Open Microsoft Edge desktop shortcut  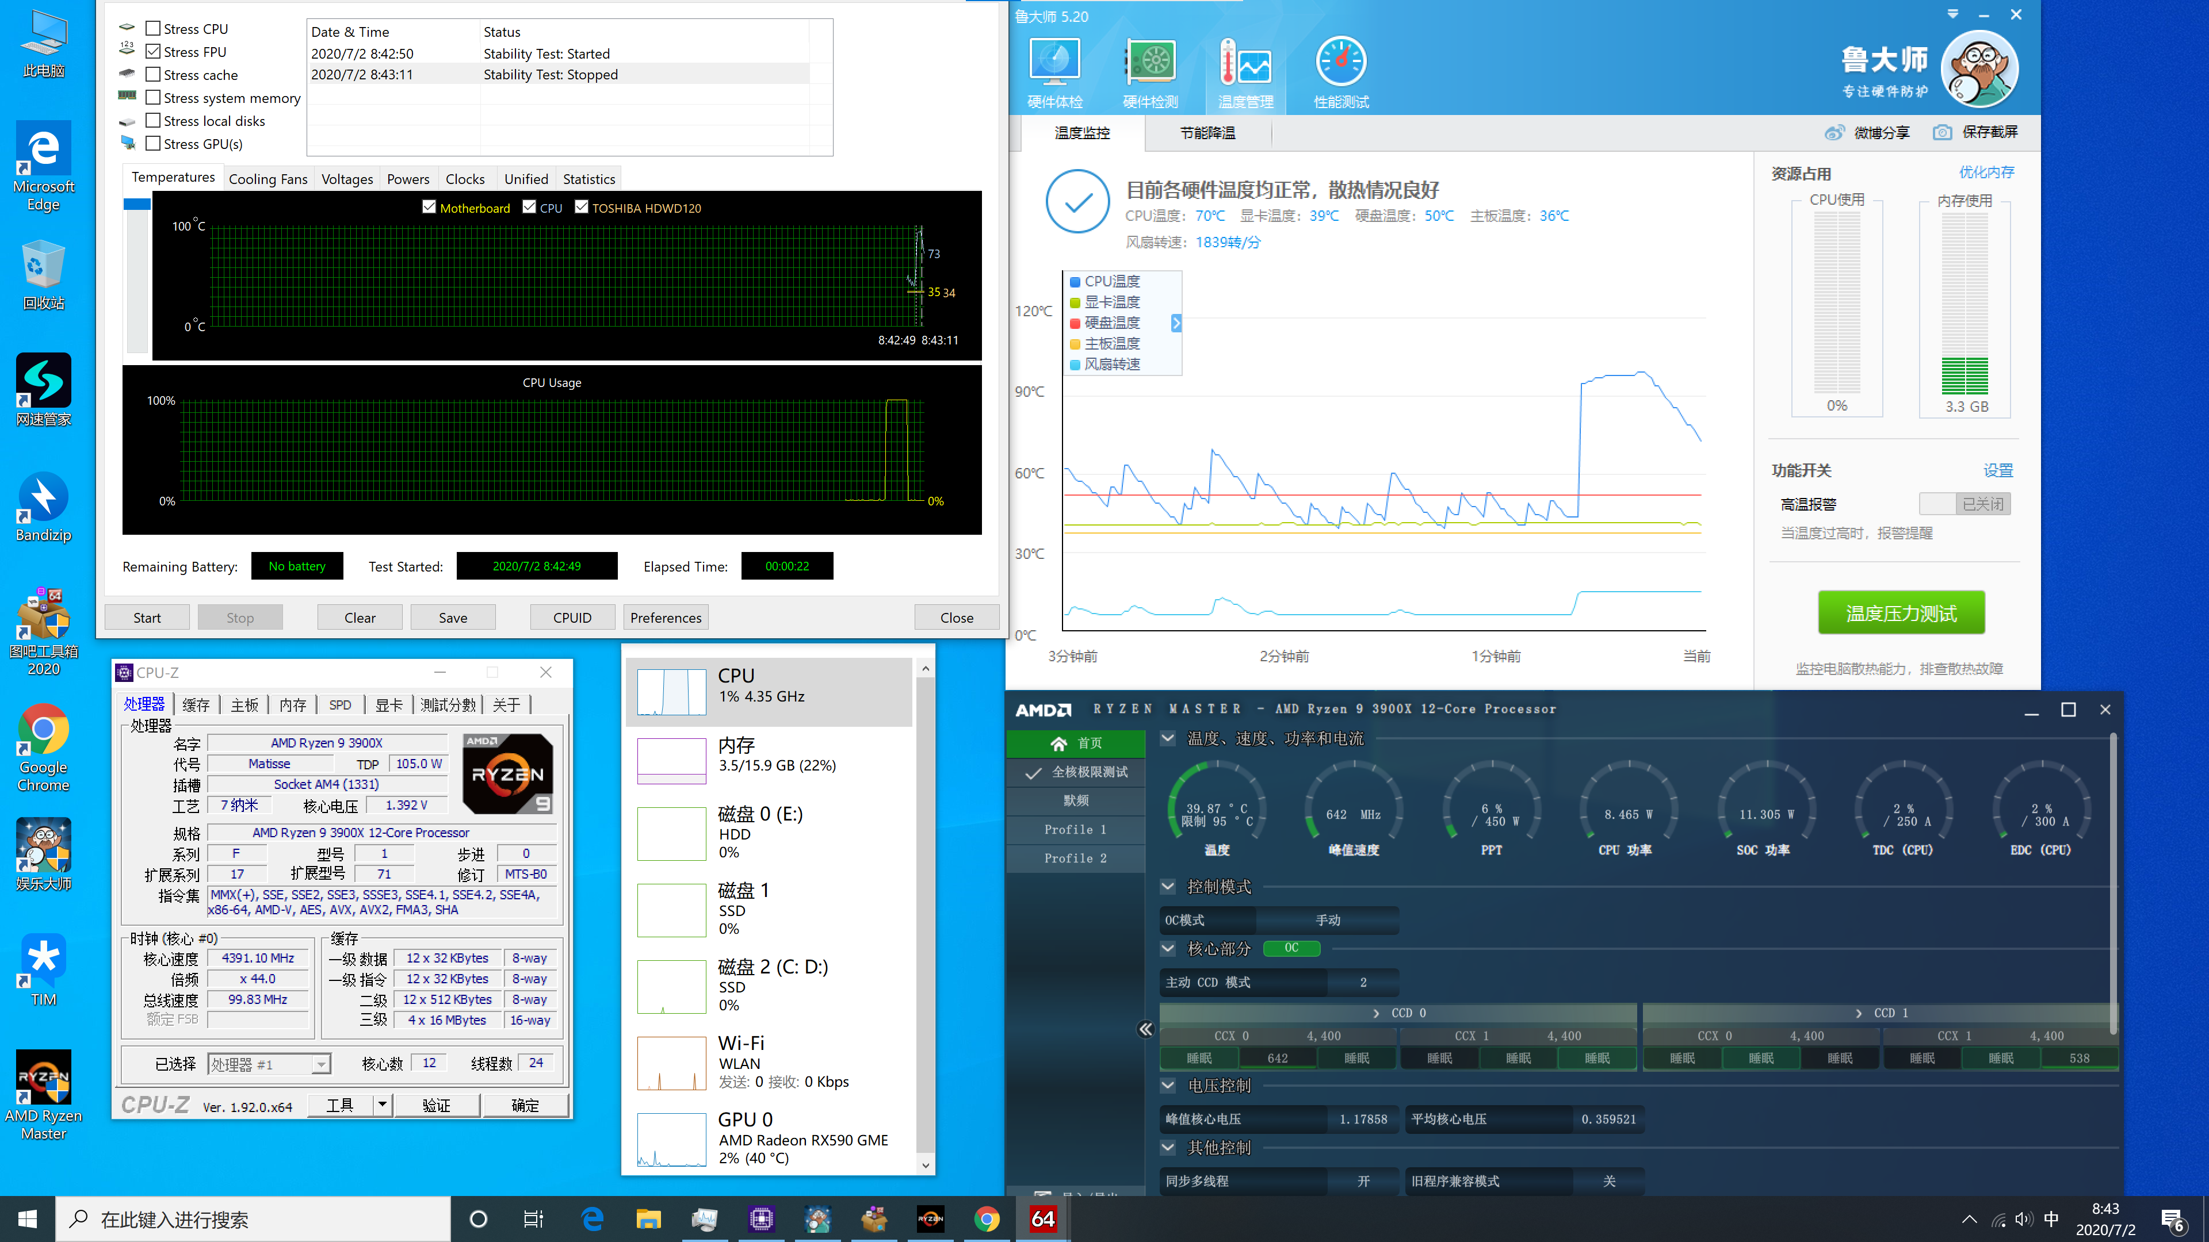44,166
